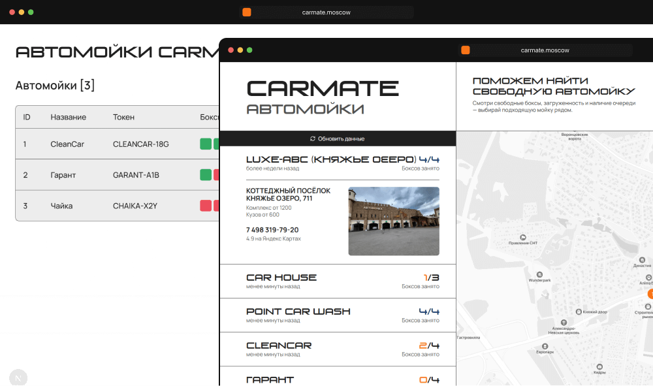
Task: Click the 2/4 occupancy counter for CLEANCAR
Action: pos(429,346)
